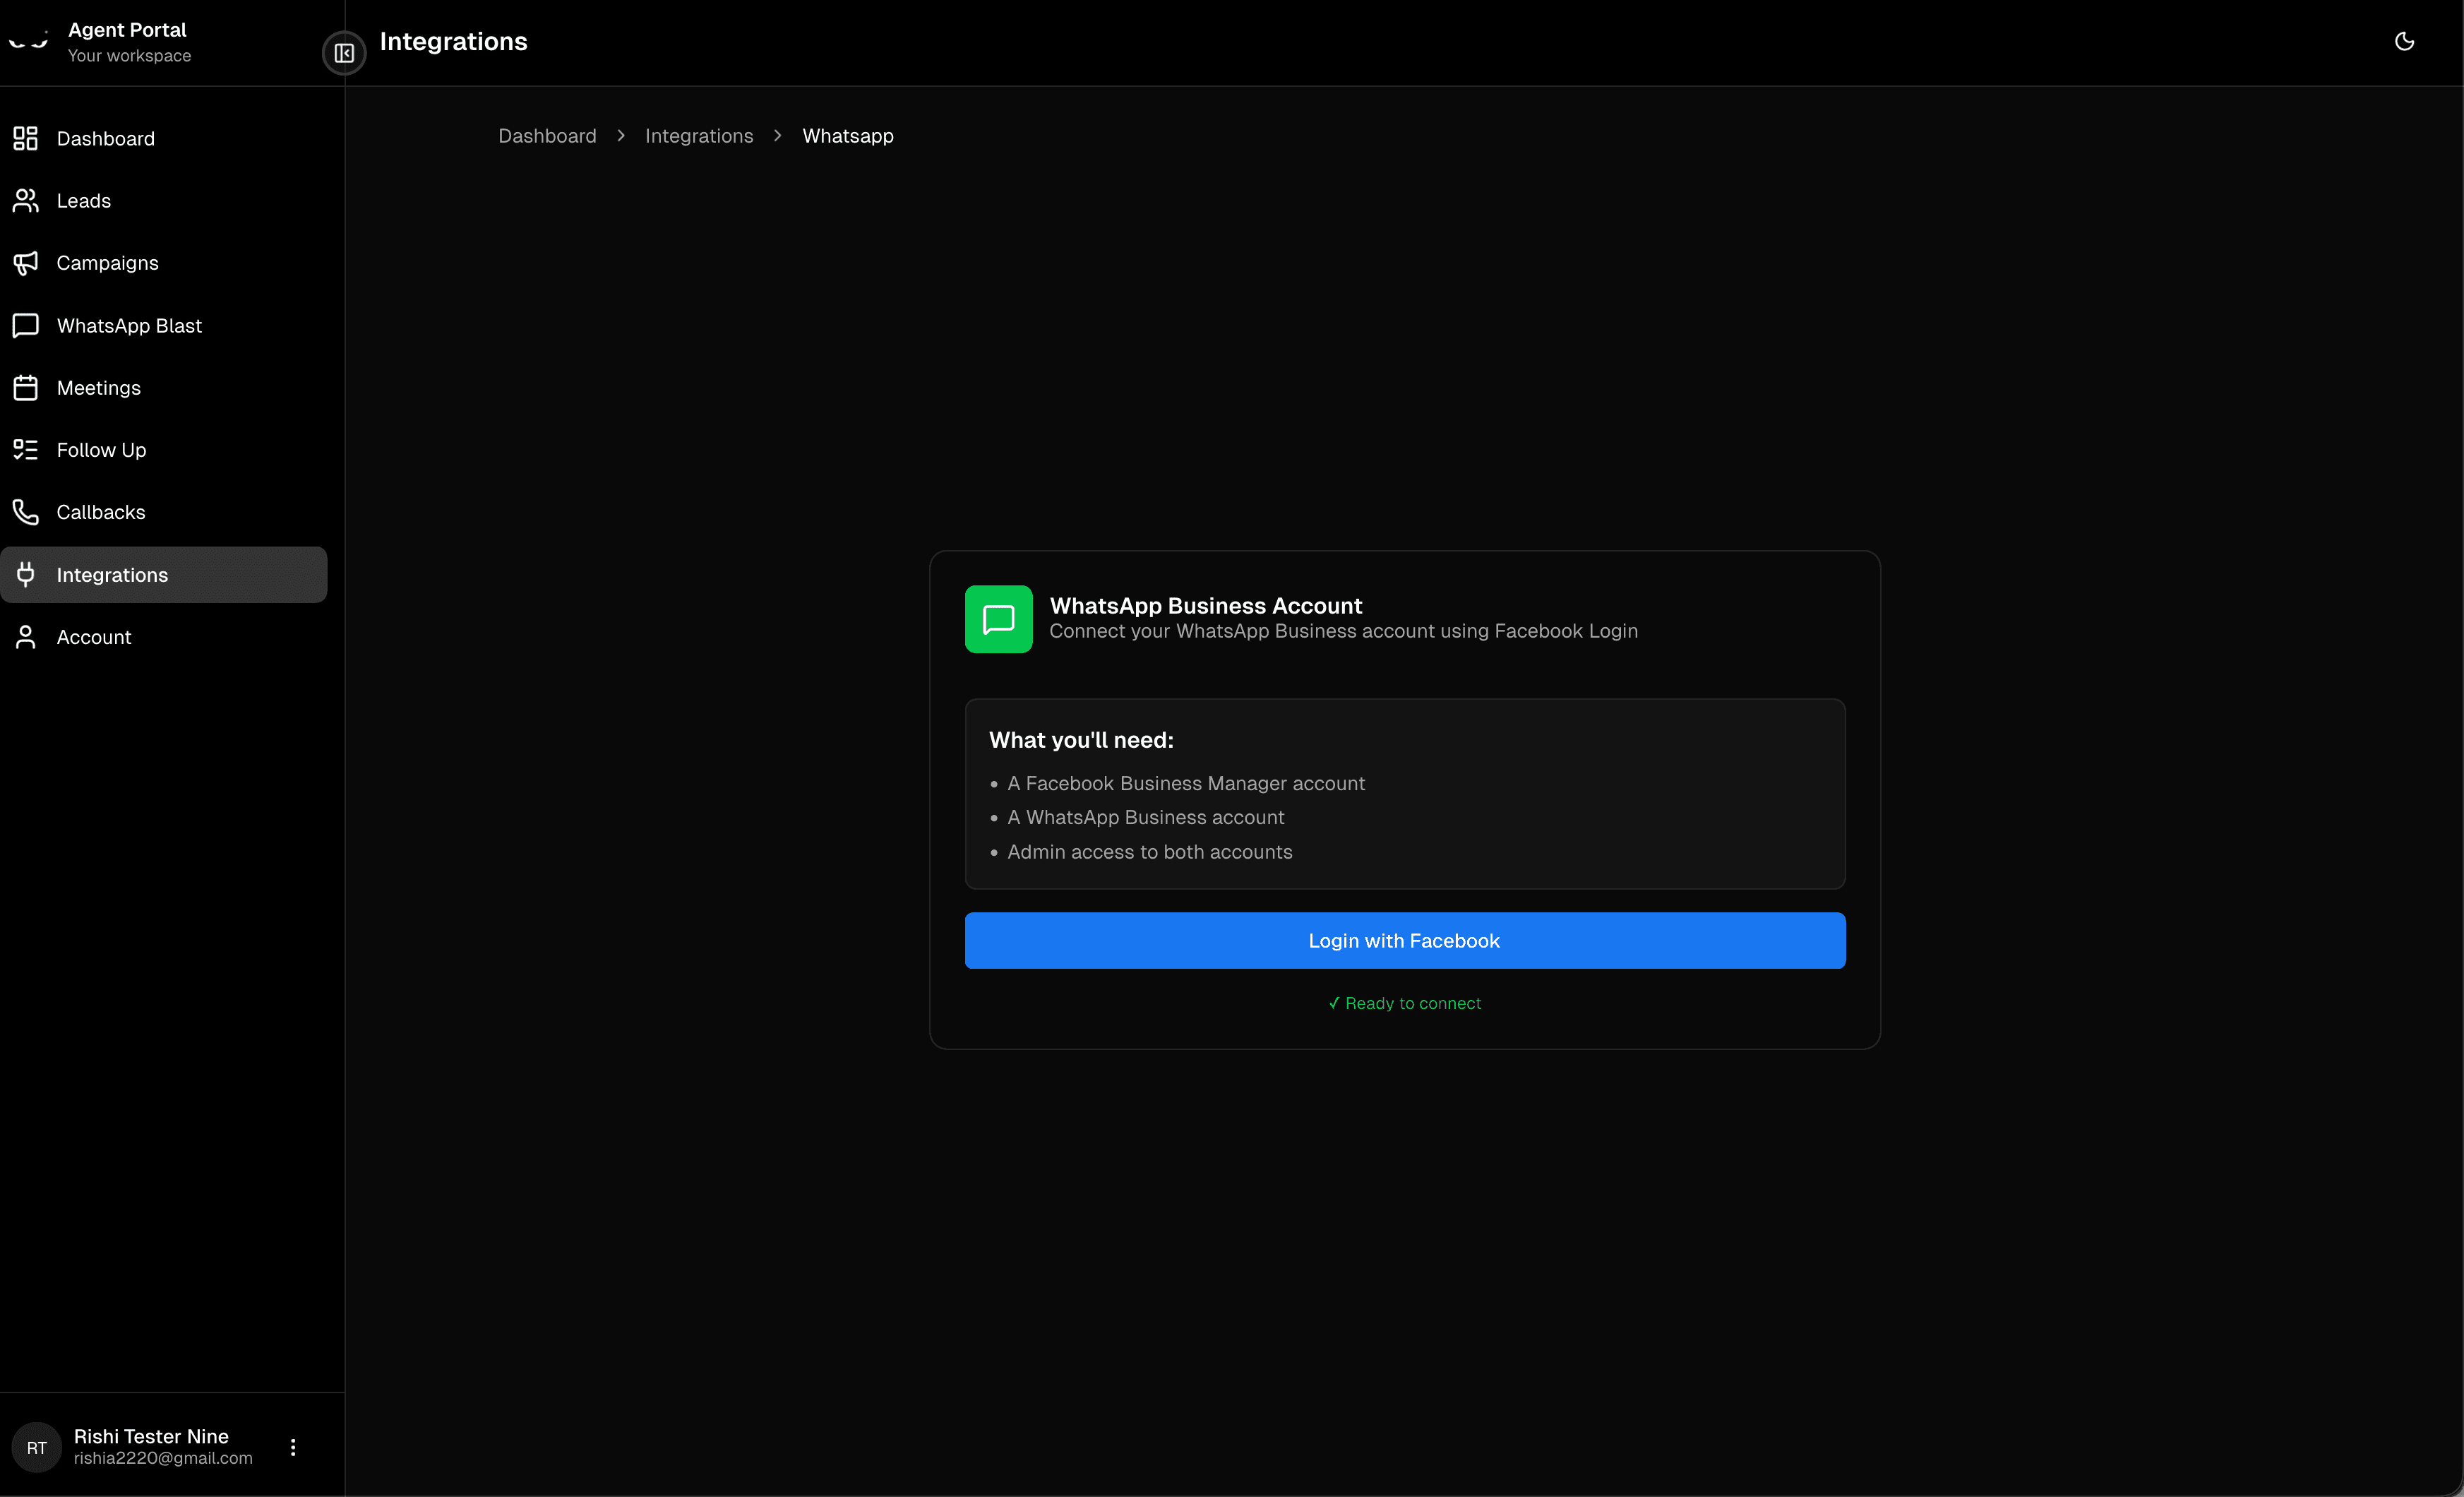2464x1497 pixels.
Task: Click the RT user avatar
Action: 37,1447
